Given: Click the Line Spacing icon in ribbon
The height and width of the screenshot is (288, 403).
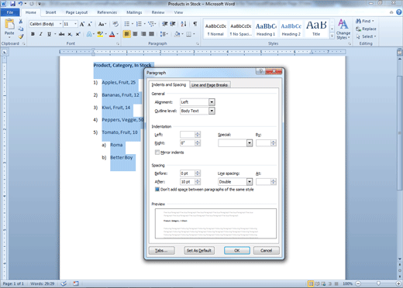Looking at the screenshot, I should click(163, 34).
